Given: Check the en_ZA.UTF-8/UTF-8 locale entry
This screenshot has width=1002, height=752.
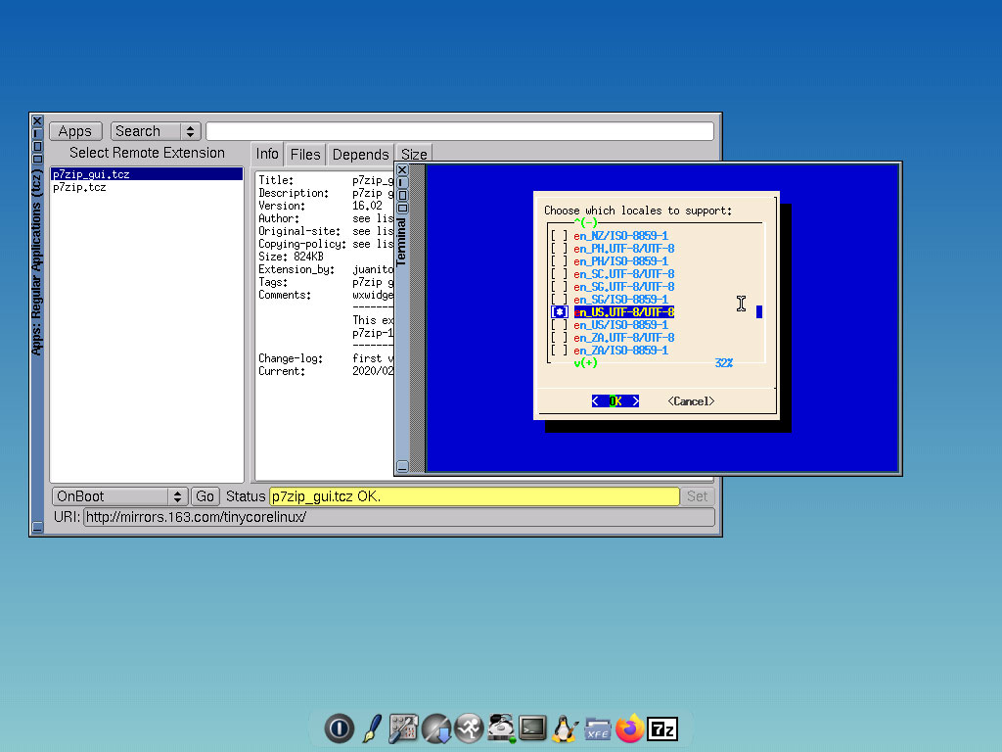Looking at the screenshot, I should (x=559, y=337).
